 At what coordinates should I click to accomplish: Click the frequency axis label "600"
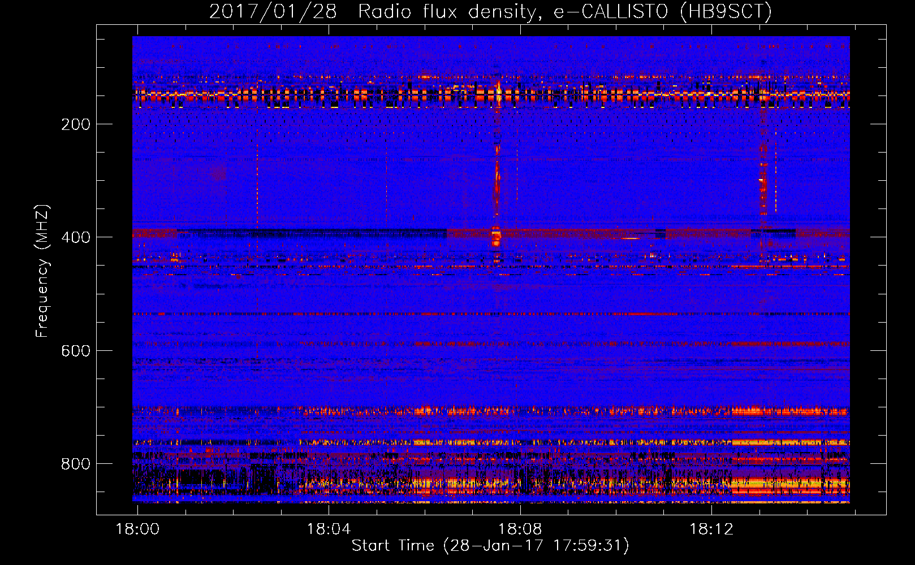(75, 351)
